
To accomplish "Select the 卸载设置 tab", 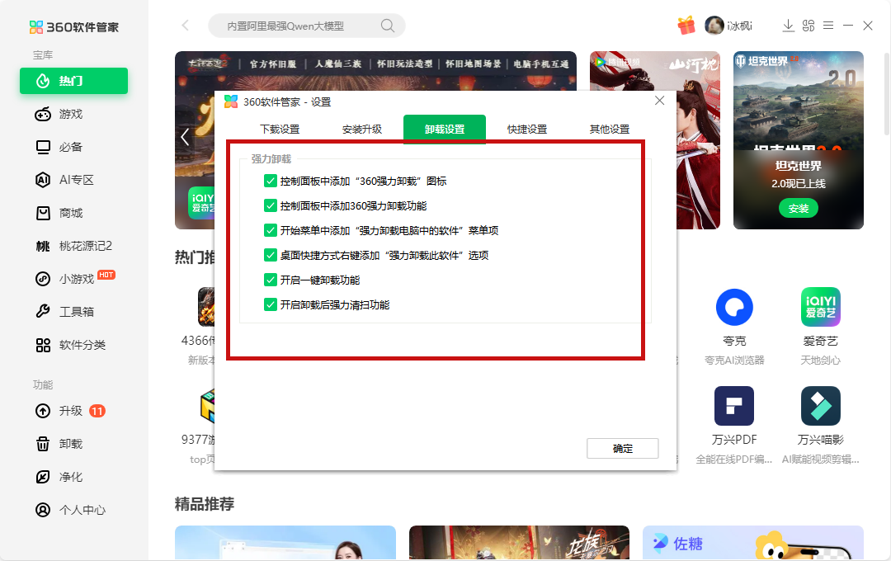I will [x=445, y=129].
